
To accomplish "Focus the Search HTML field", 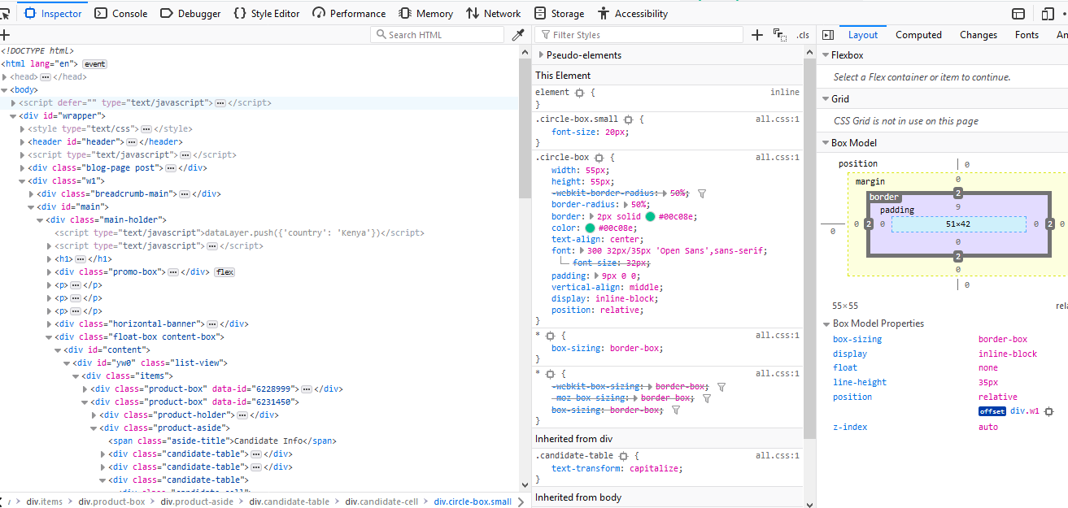I will [x=437, y=35].
